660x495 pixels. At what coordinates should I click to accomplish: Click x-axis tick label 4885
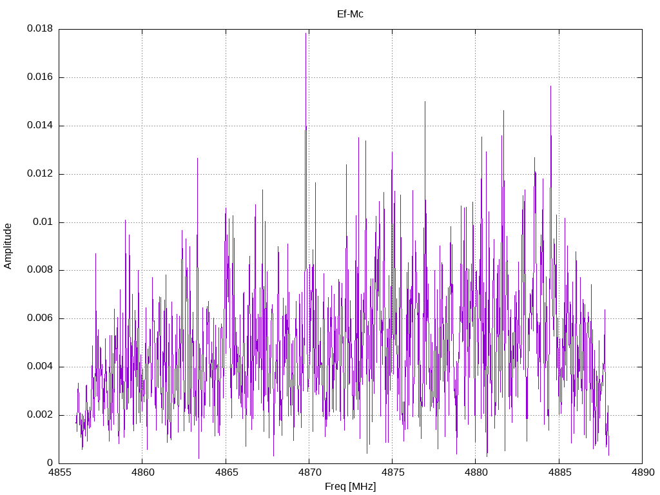point(559,472)
